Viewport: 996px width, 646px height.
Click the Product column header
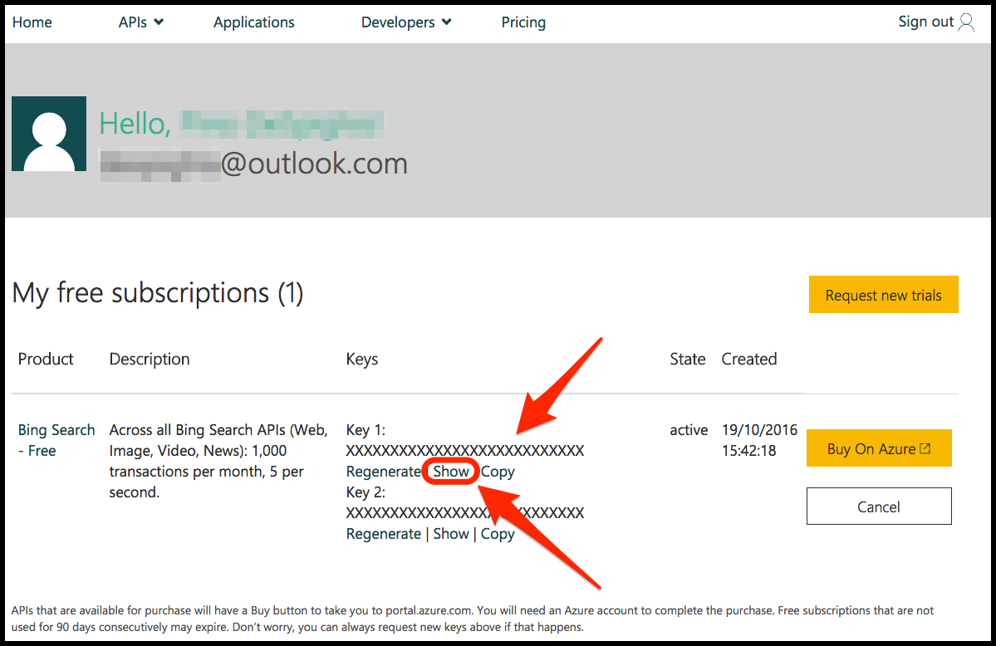[x=46, y=359]
